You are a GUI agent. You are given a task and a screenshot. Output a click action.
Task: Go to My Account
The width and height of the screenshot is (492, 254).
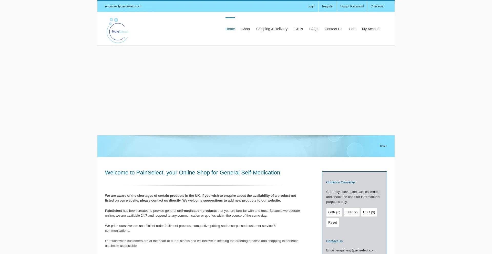coord(371,29)
